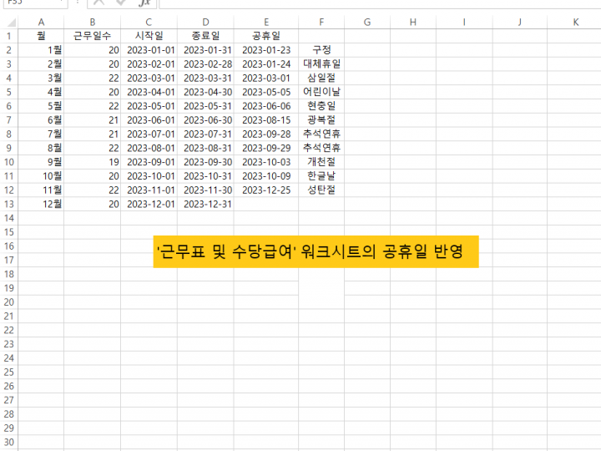Select the '어린이날' holiday cell
This screenshot has width=601, height=451.
coord(321,92)
